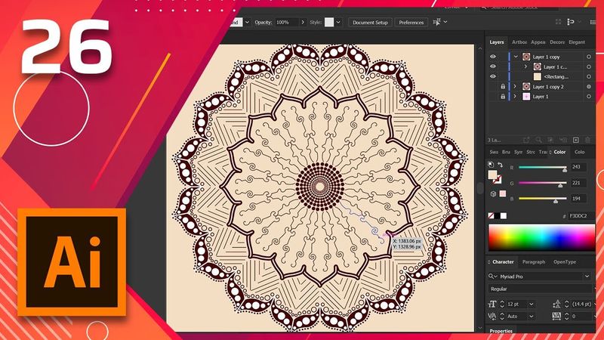Click the Style swatch preview

point(329,23)
